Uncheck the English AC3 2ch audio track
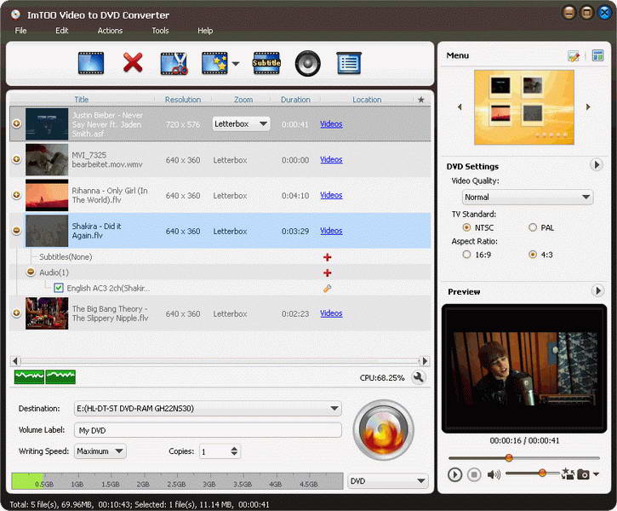This screenshot has height=511, width=617. (59, 289)
